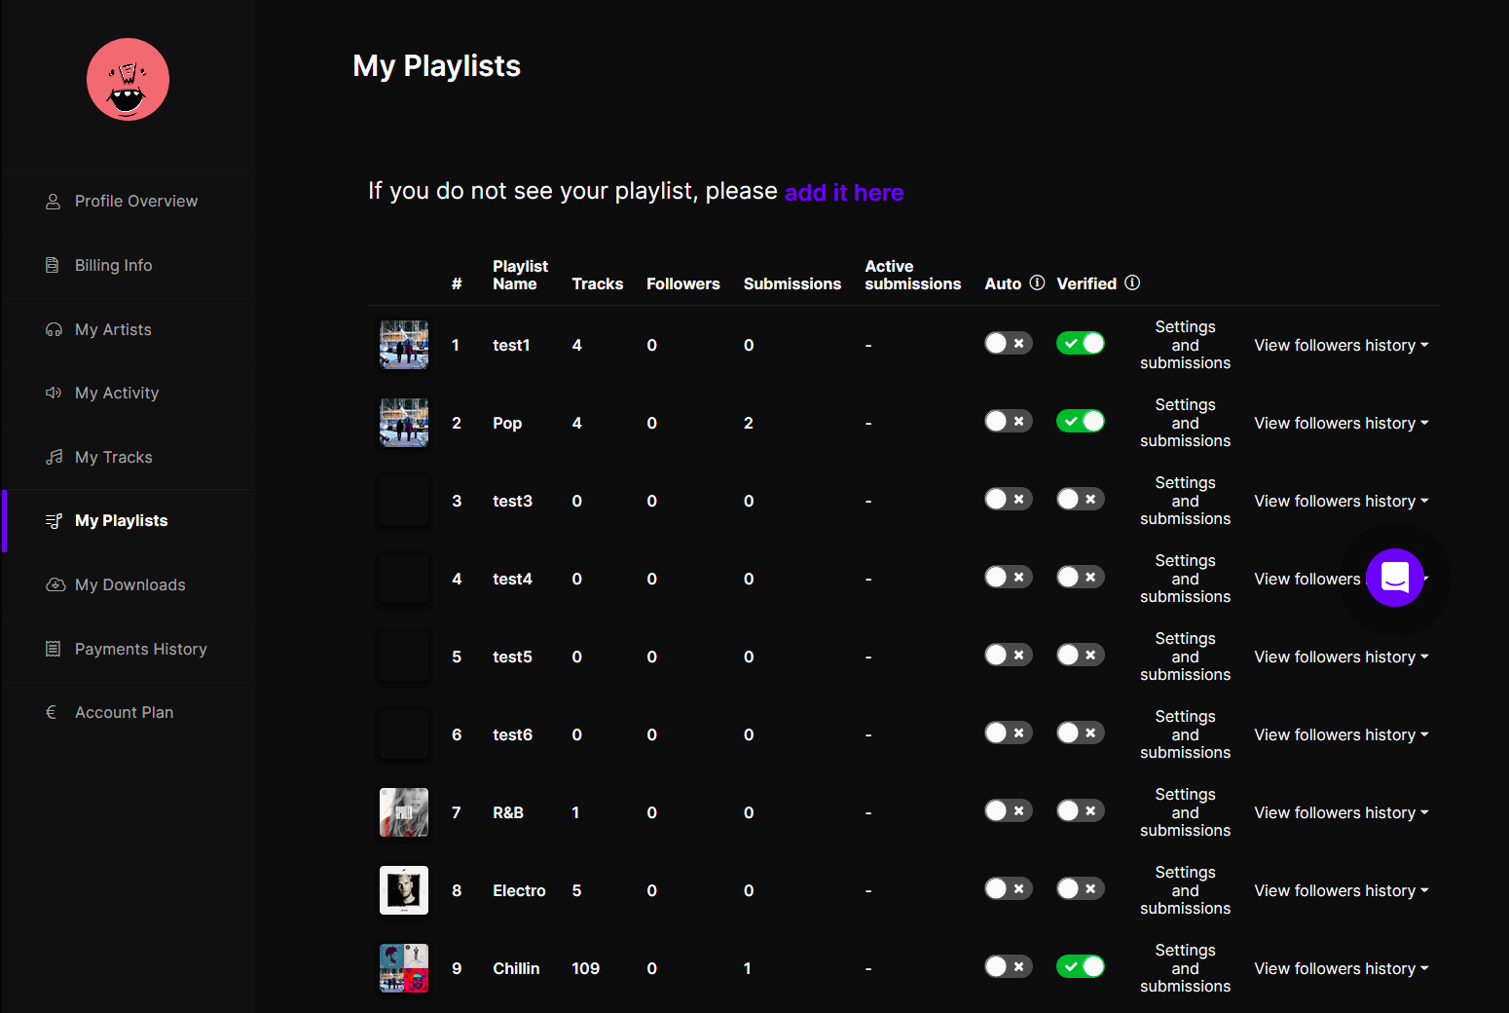The height and width of the screenshot is (1013, 1509).
Task: Open Settings and submissions for Chillin
Action: (1185, 968)
